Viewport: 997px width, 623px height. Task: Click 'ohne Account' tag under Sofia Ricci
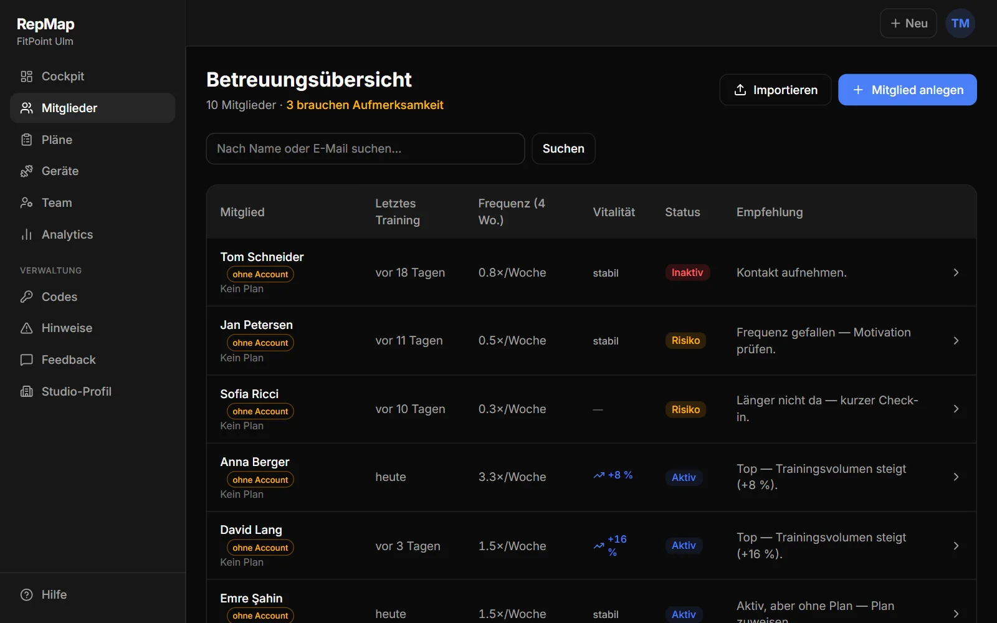(x=260, y=411)
